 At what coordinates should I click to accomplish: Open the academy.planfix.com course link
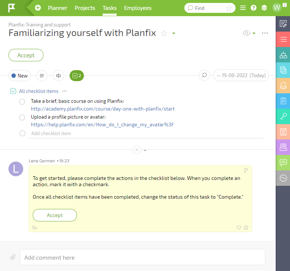coord(103,109)
